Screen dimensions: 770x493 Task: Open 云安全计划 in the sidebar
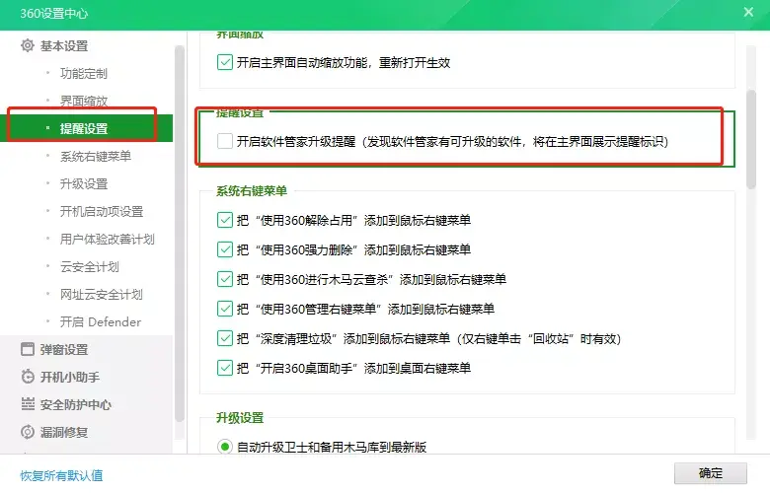point(90,267)
